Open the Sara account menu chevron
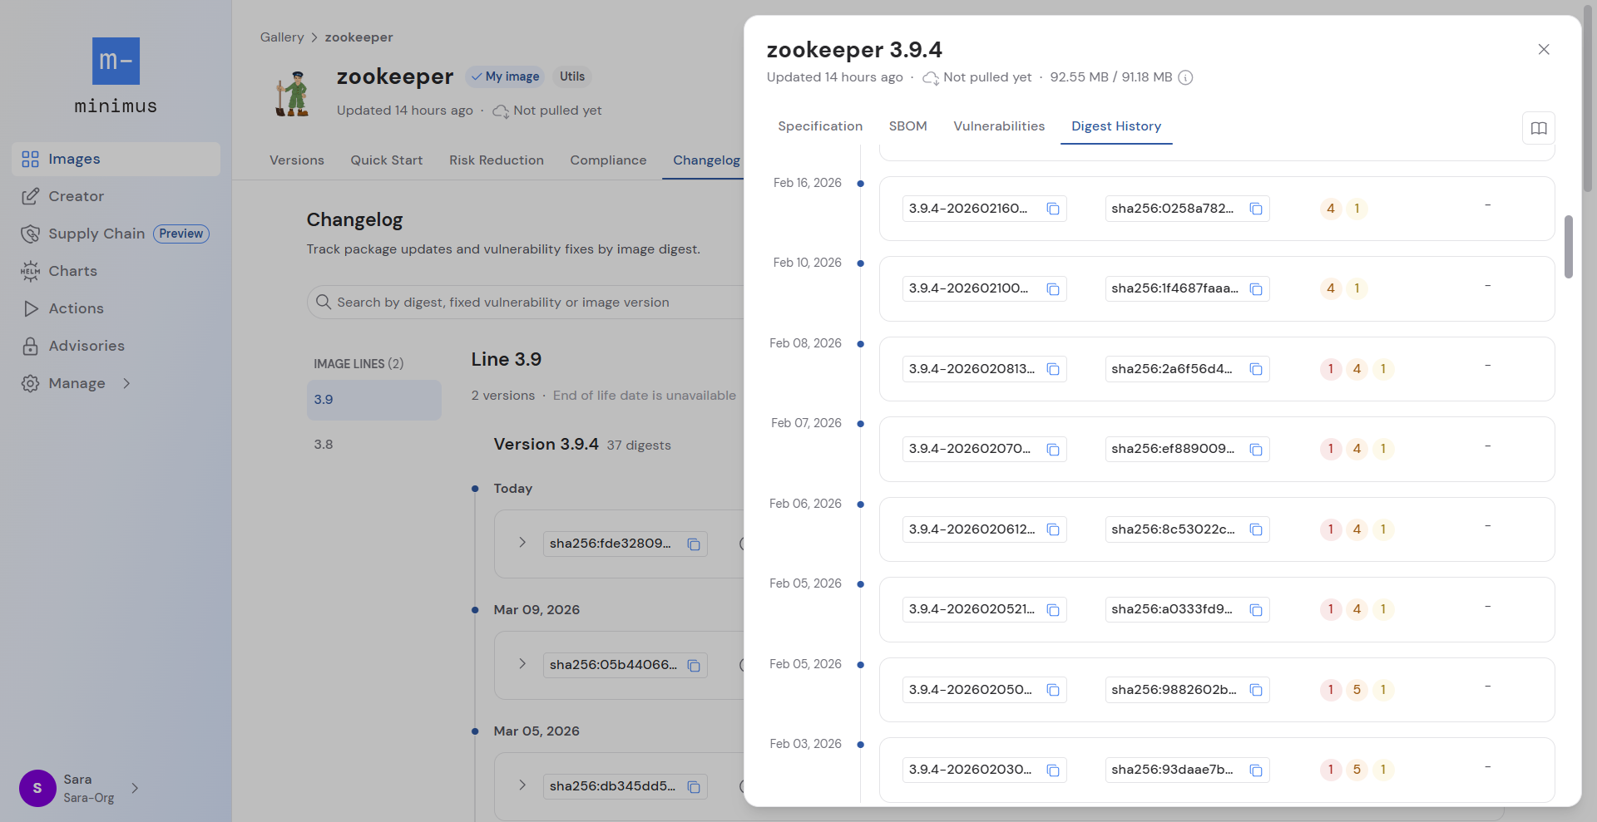1597x822 pixels. tap(135, 788)
